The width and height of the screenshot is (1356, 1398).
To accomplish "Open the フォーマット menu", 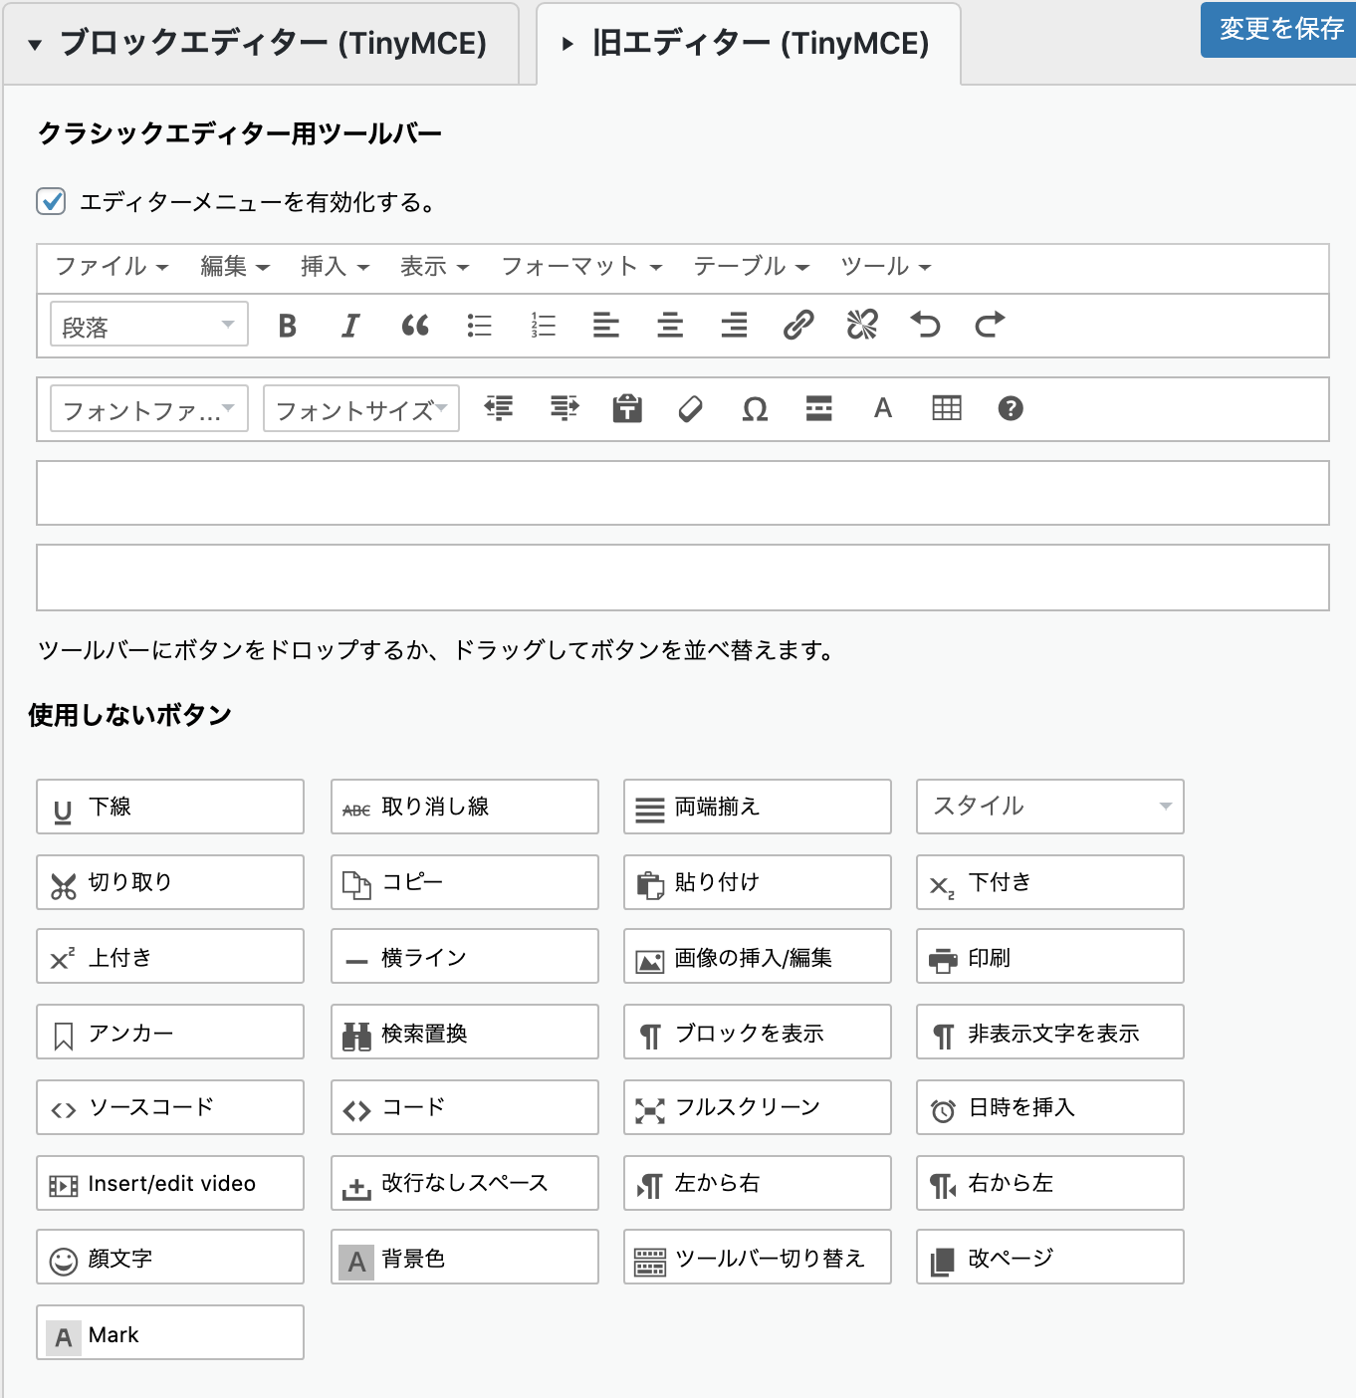I will [581, 267].
